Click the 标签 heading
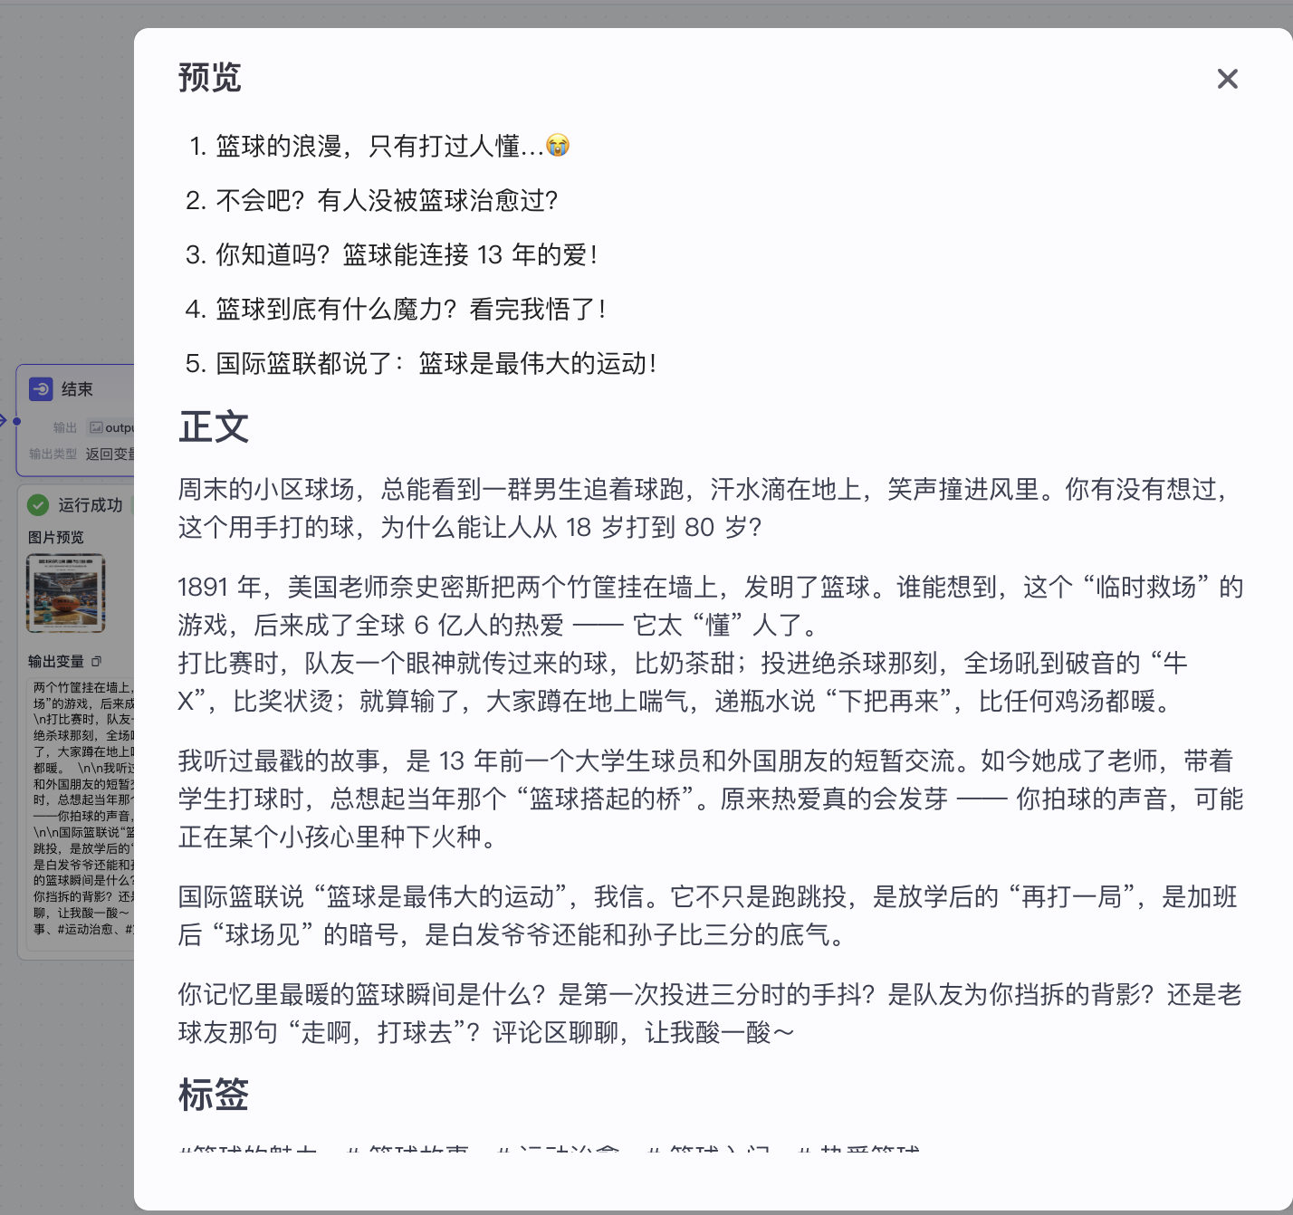Image resolution: width=1293 pixels, height=1215 pixels. click(x=213, y=1095)
